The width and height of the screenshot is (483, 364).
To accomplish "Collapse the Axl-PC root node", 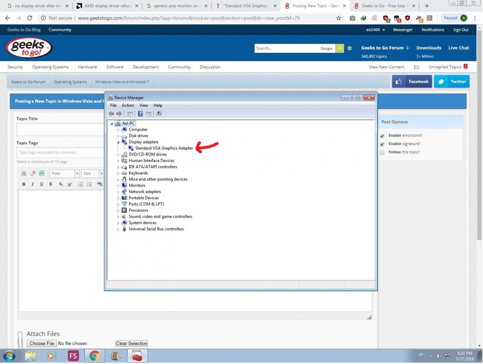I will point(112,123).
